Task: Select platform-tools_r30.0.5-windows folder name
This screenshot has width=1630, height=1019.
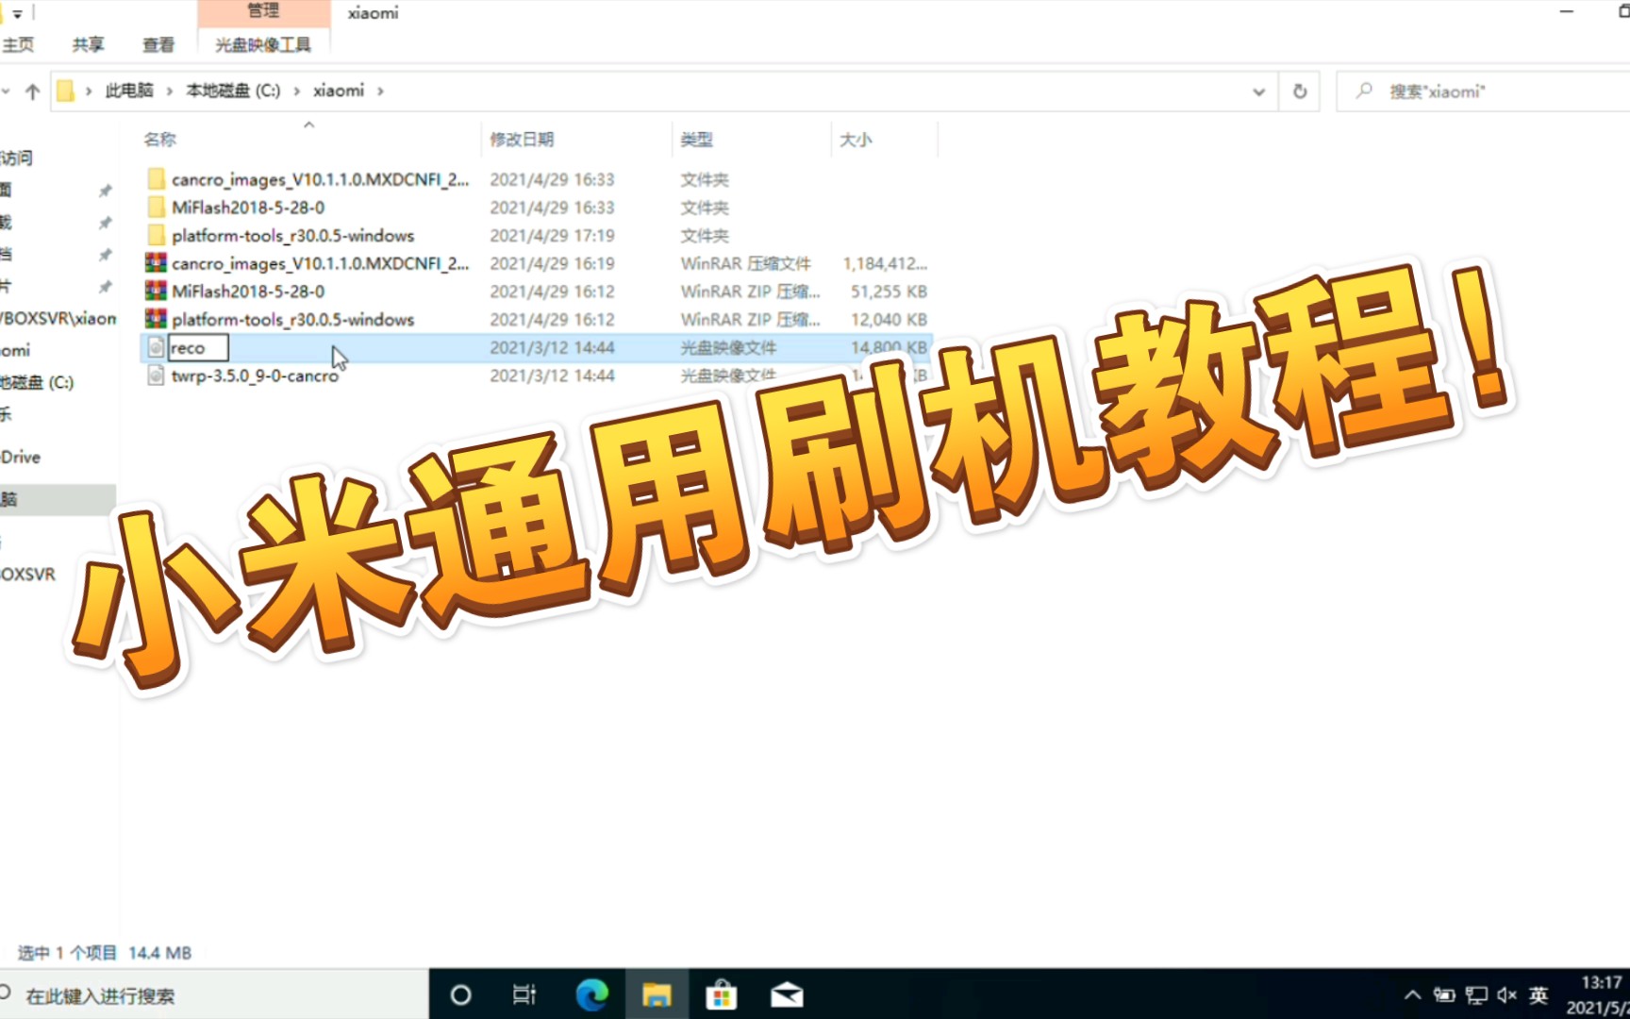Action: tap(293, 235)
